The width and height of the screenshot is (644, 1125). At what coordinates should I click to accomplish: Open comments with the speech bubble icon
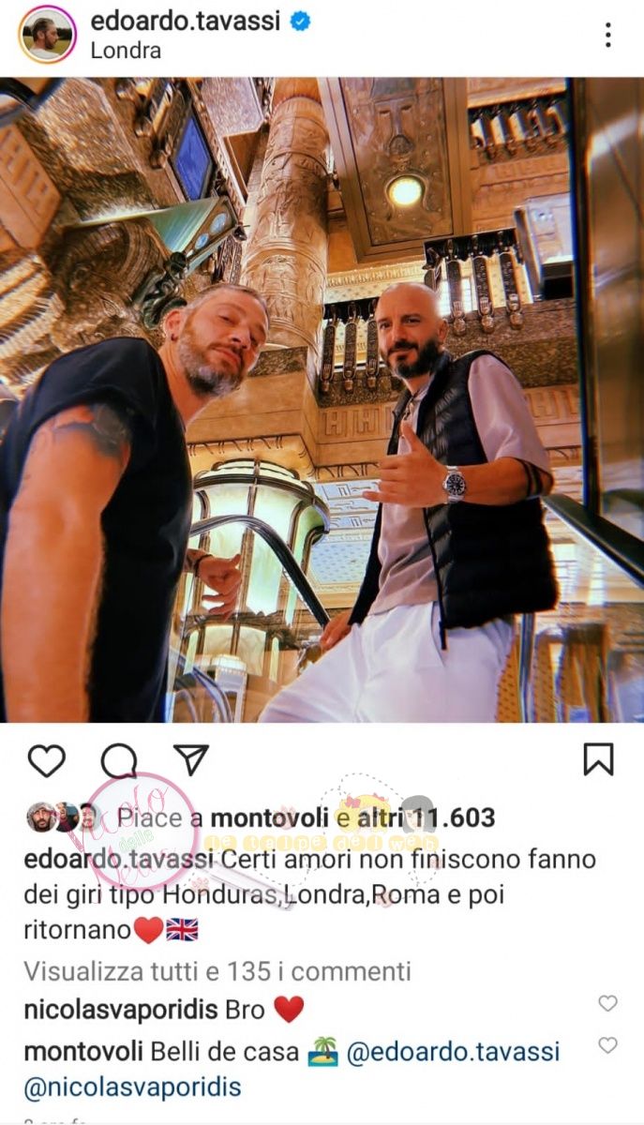[x=119, y=760]
